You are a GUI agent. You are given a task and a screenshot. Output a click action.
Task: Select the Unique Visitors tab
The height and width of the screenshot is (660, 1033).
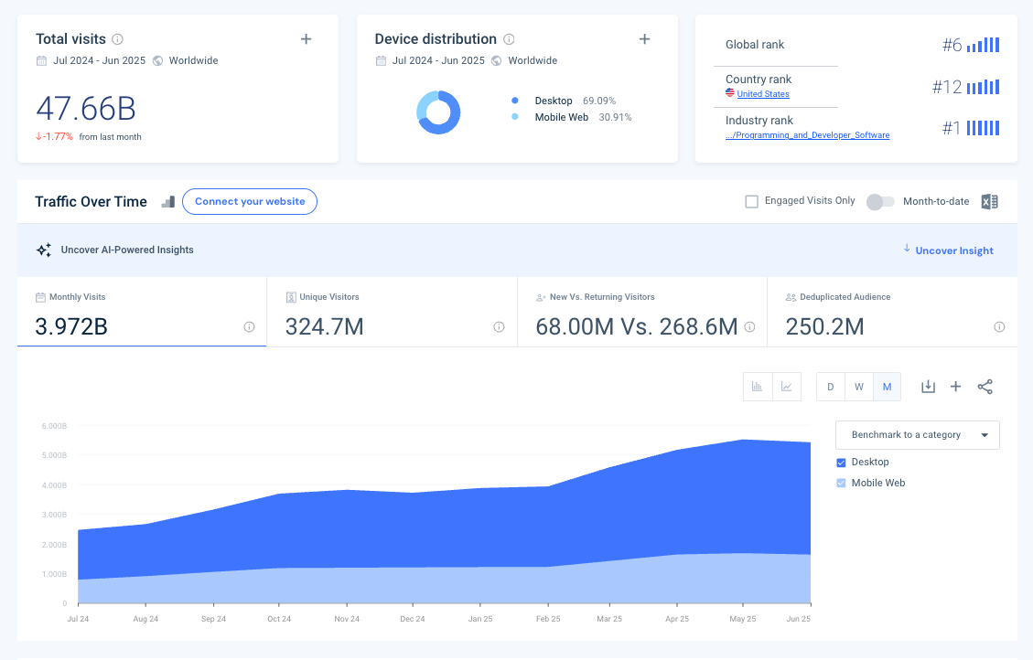(x=392, y=312)
